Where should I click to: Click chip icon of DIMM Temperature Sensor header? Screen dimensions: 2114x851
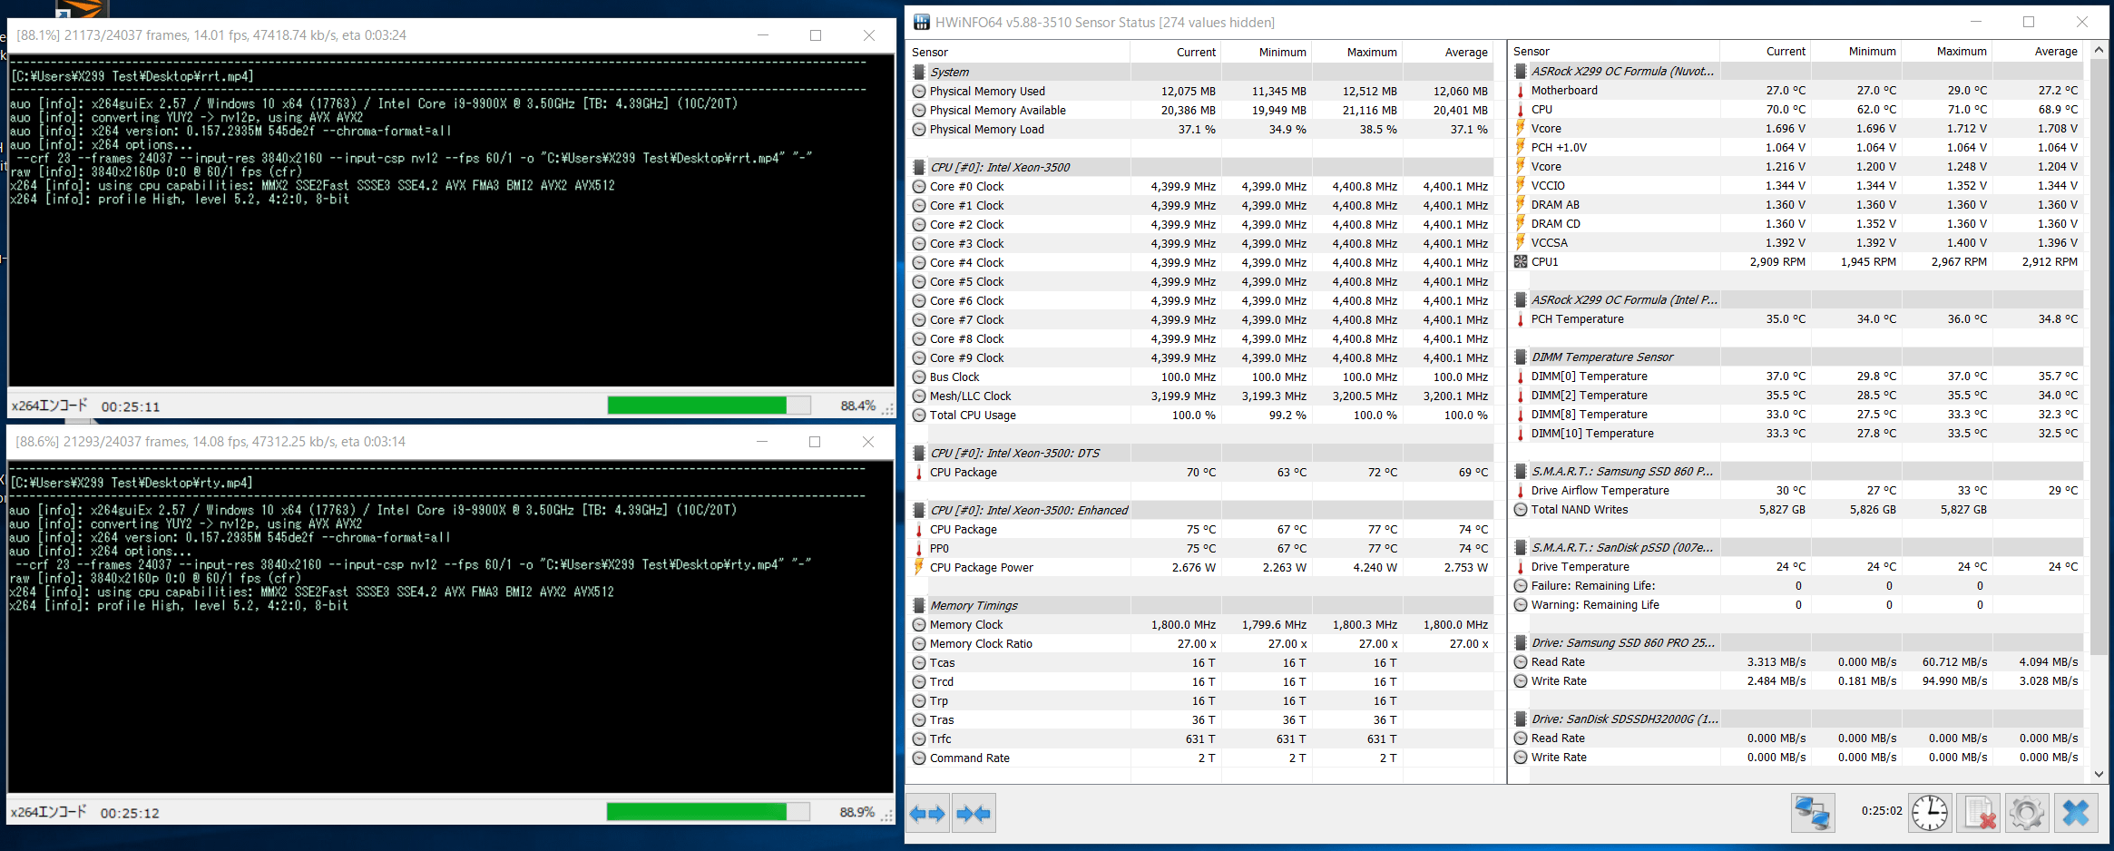[1521, 357]
